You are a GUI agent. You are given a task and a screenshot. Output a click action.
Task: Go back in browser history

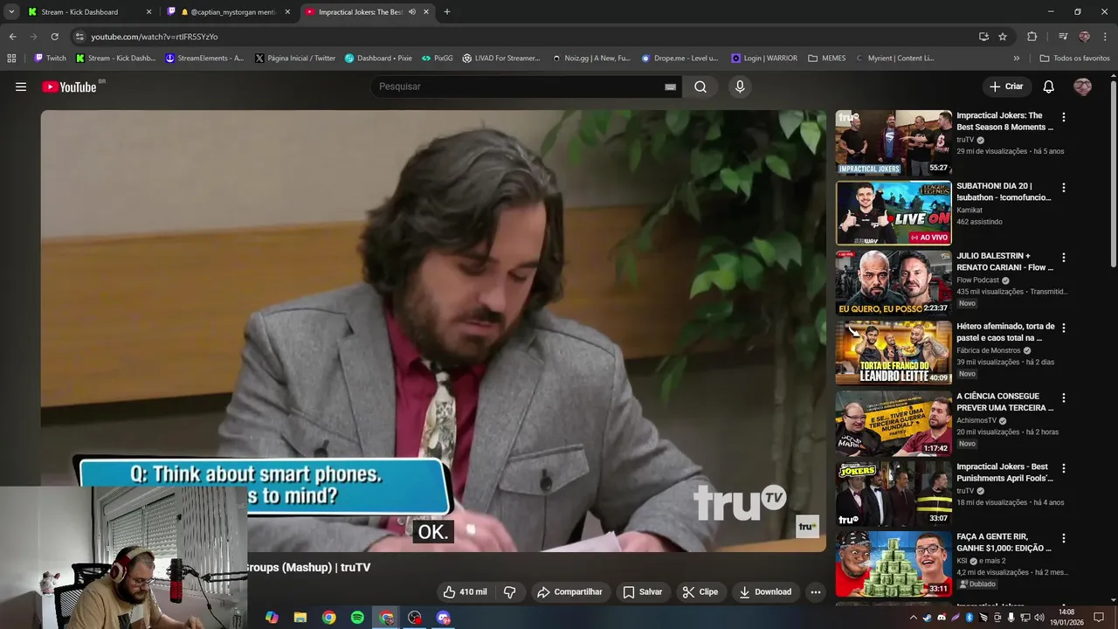12,37
